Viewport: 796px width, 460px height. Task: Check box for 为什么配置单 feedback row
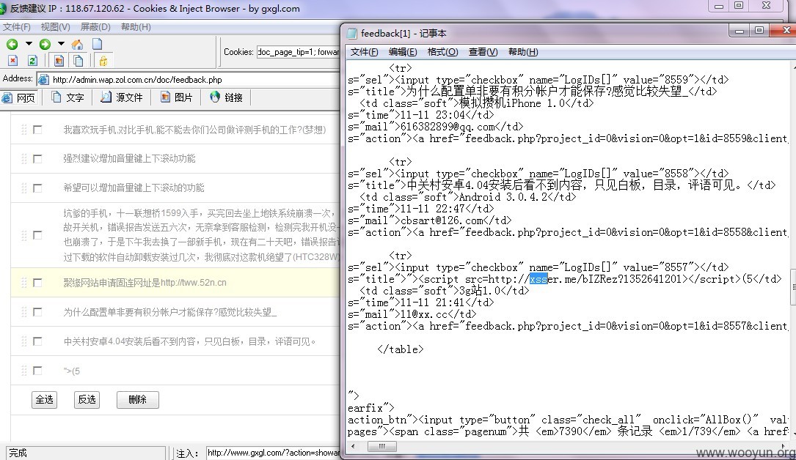point(37,312)
